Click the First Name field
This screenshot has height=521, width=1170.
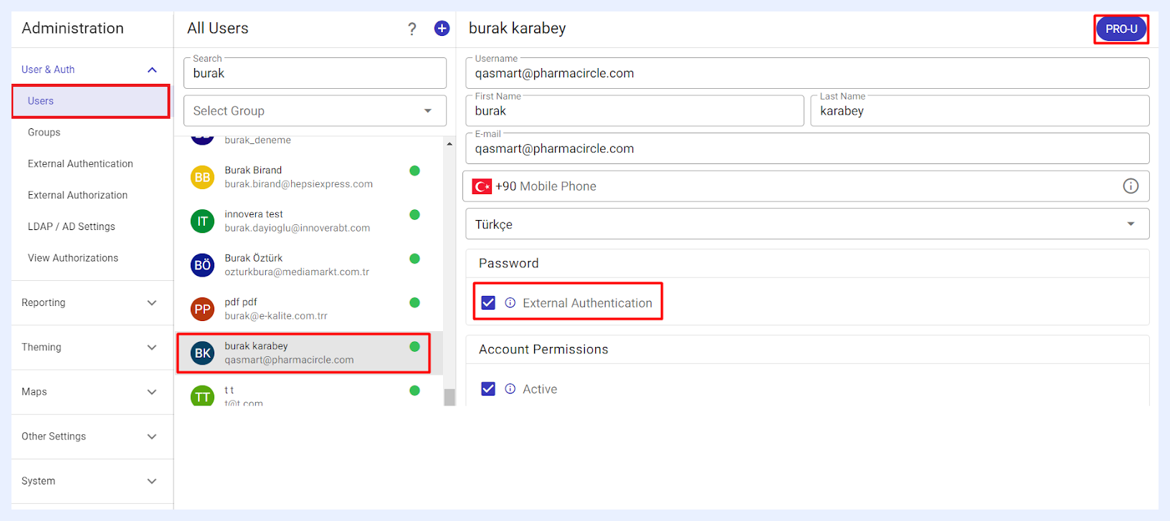(x=634, y=111)
